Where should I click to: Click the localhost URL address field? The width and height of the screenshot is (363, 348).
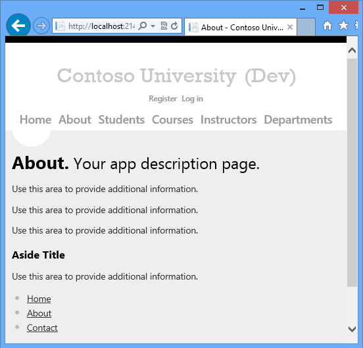click(101, 26)
